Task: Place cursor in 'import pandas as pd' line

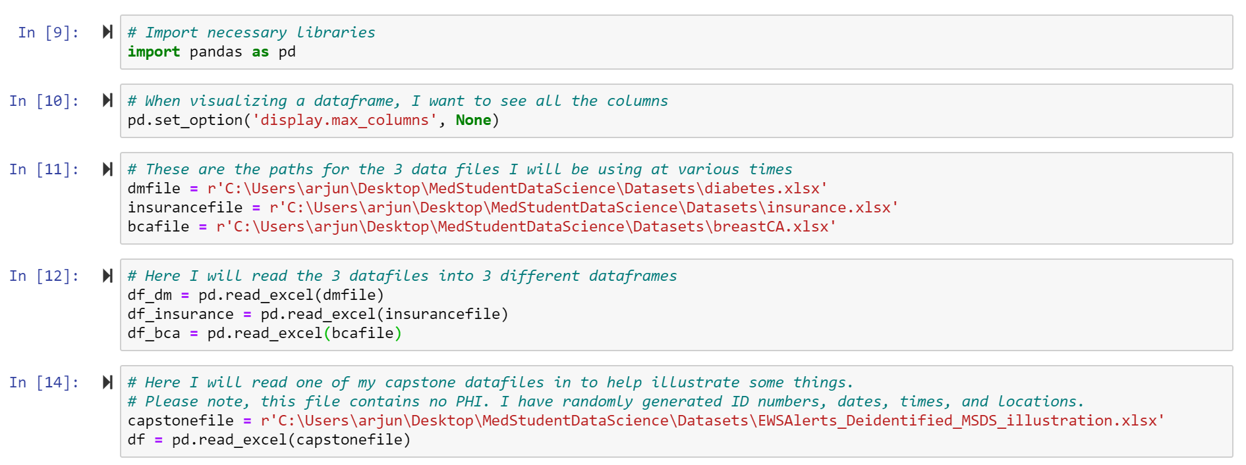Action: tap(212, 52)
